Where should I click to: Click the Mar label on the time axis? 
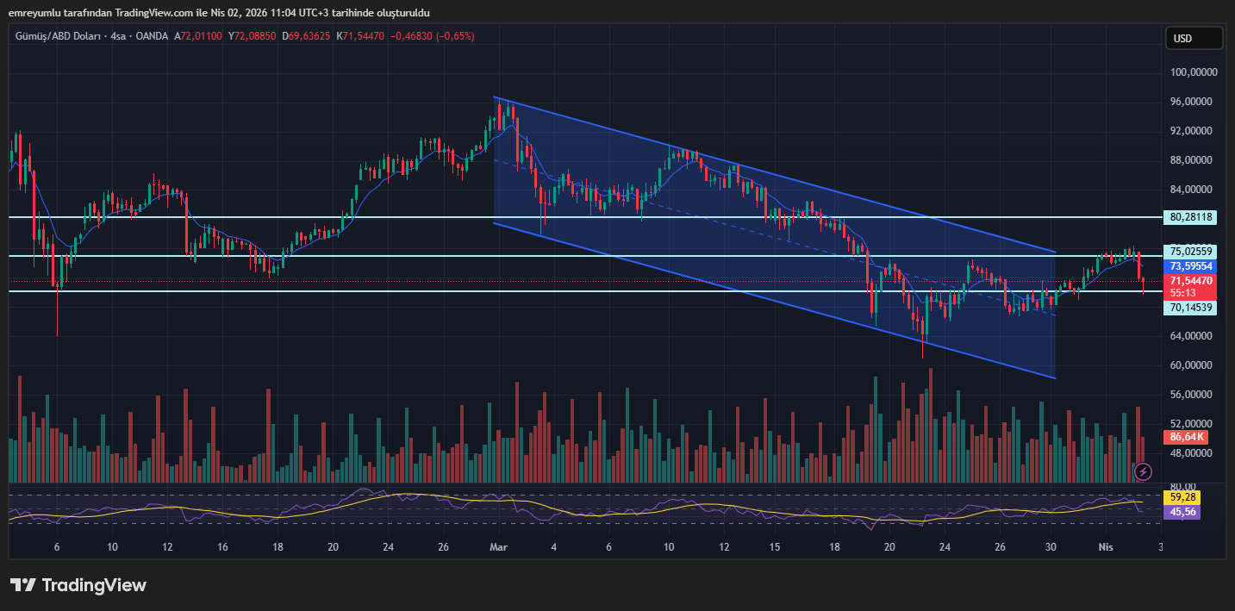pos(496,546)
